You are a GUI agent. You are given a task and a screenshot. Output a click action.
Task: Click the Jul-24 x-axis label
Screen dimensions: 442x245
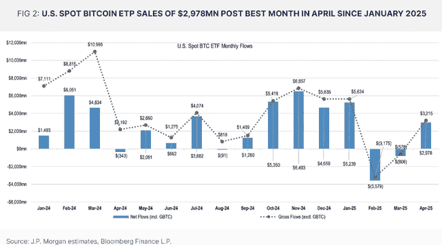click(197, 208)
